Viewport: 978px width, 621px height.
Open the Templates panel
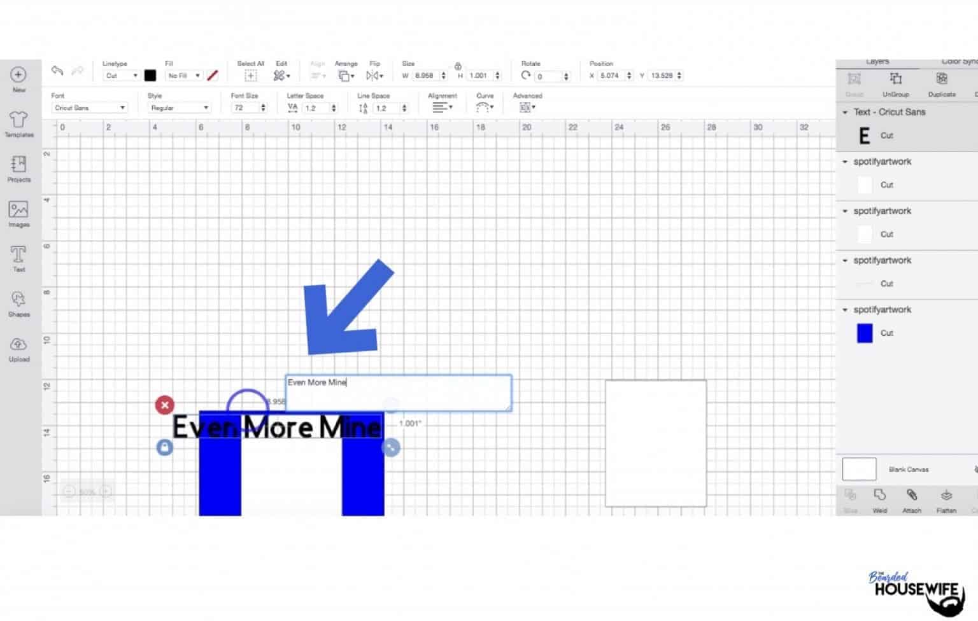pyautogui.click(x=18, y=123)
